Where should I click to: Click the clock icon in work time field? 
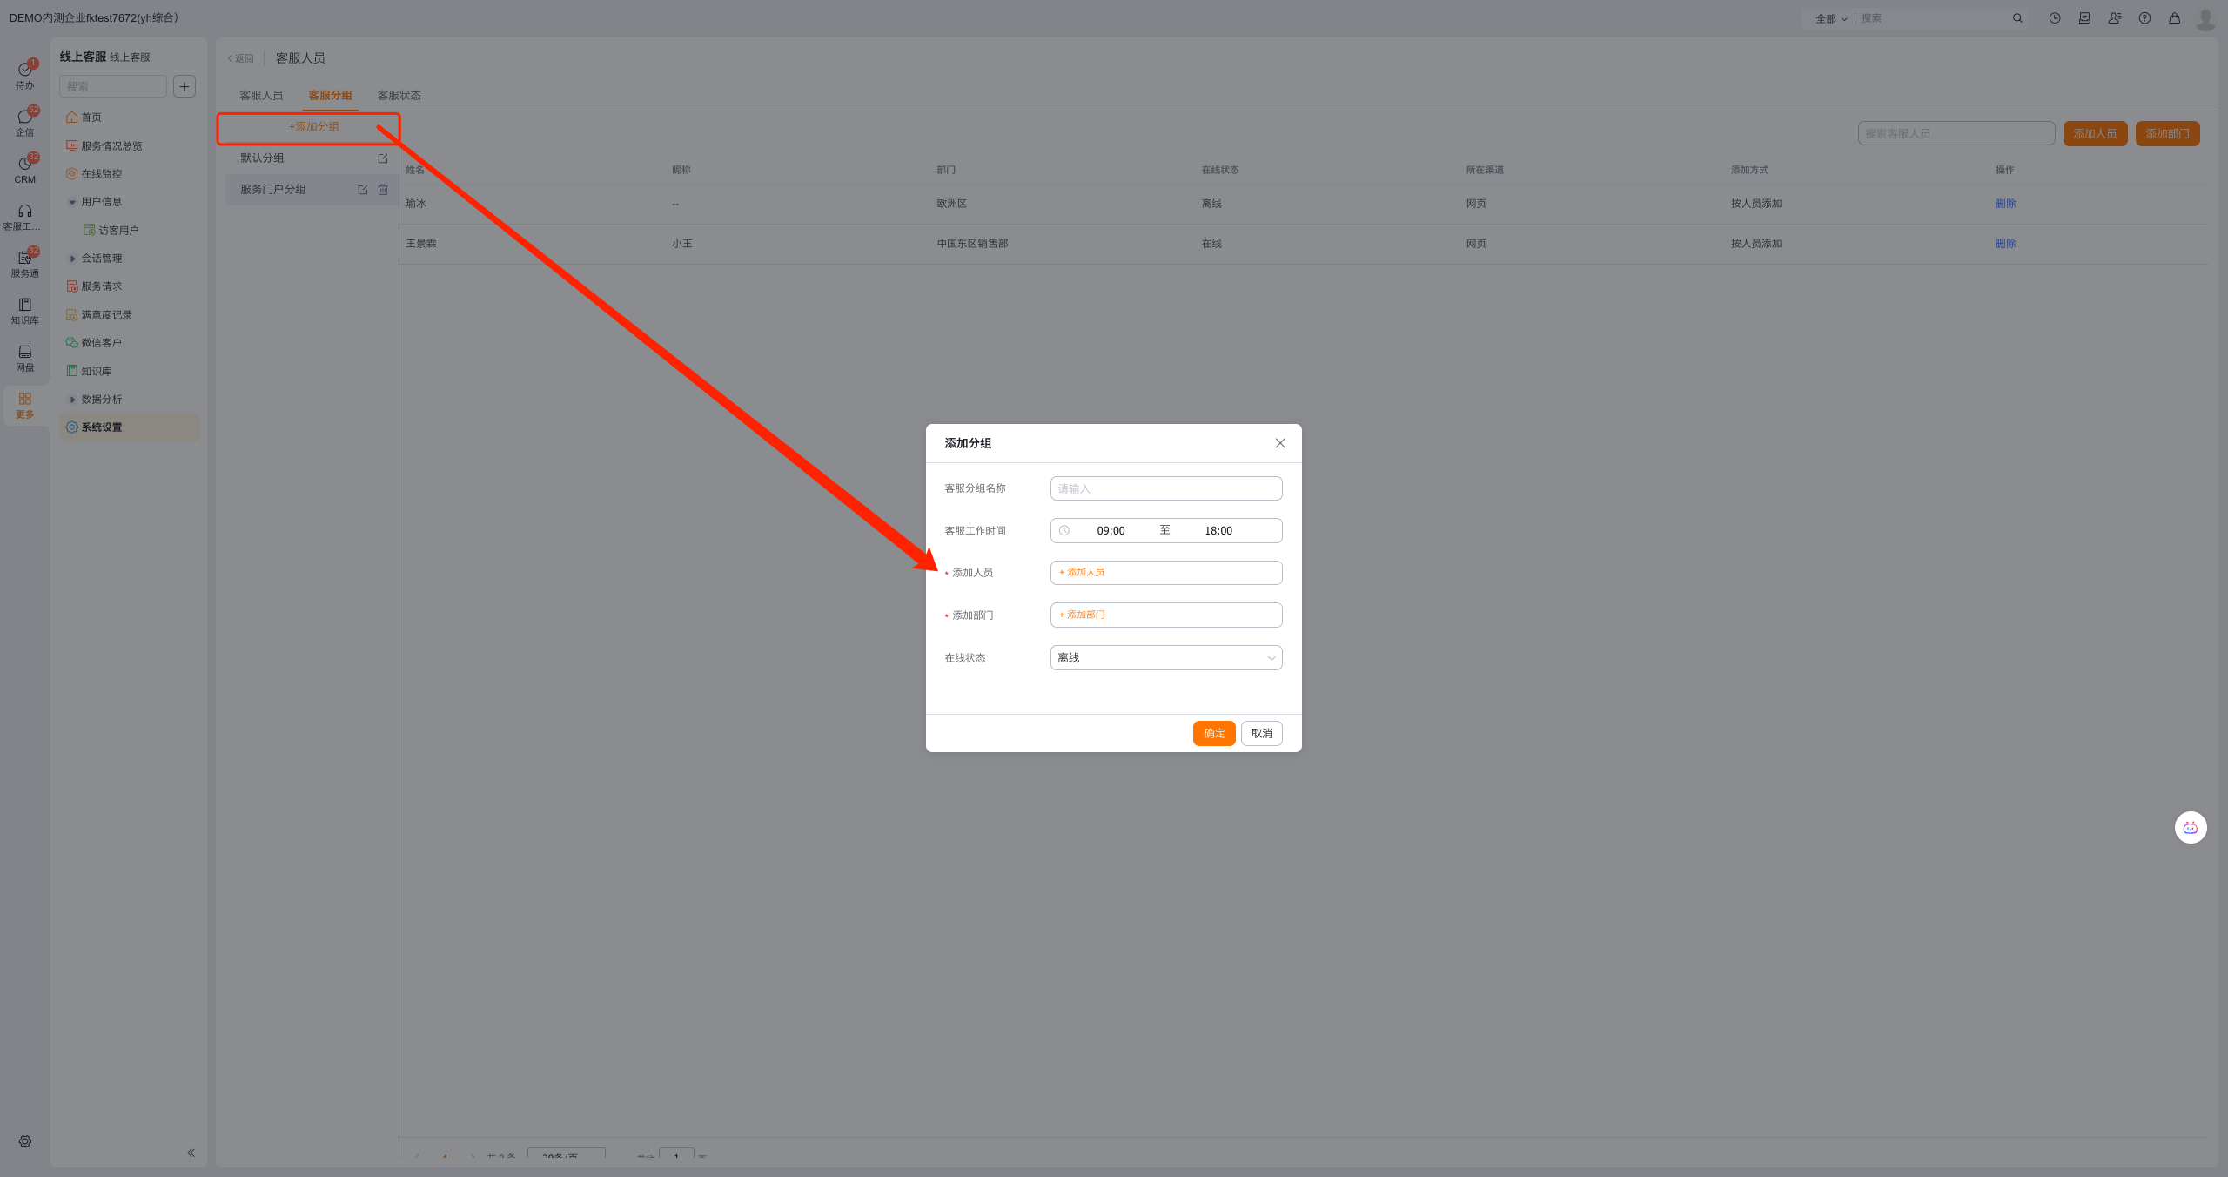1064,530
